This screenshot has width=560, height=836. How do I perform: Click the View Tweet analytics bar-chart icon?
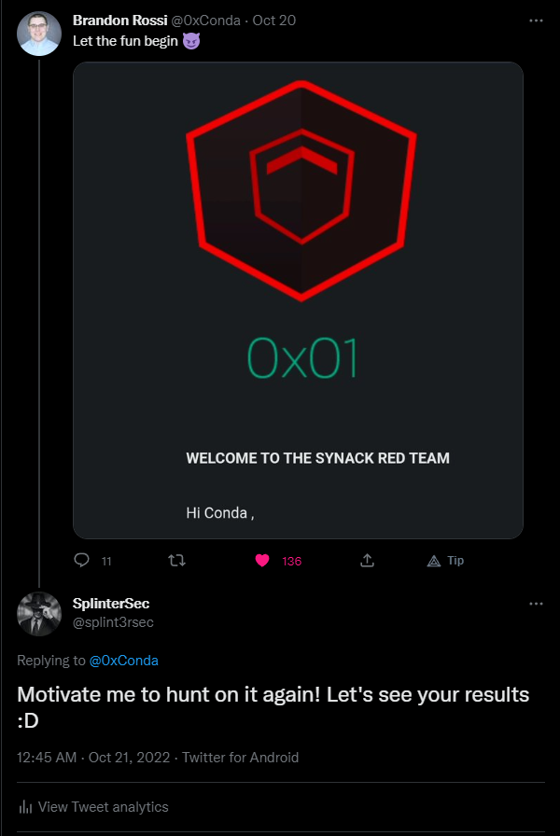[x=26, y=807]
